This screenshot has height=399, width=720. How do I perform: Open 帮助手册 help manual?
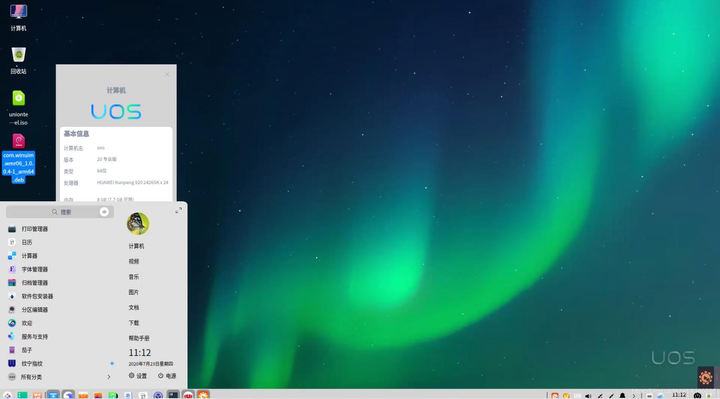tap(139, 338)
